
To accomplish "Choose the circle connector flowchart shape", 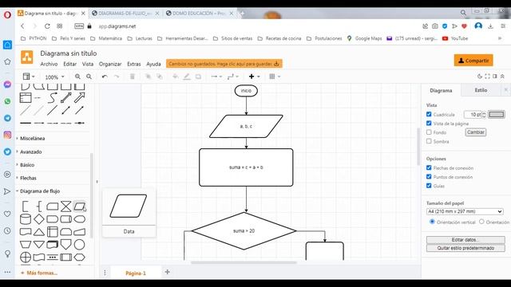I will 79,245.
